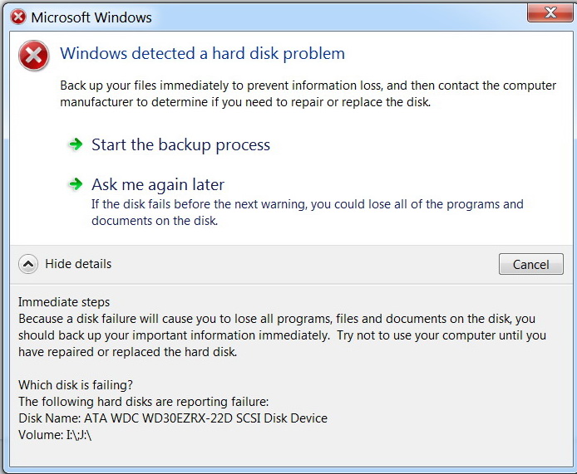The width and height of the screenshot is (577, 474).
Task: Choose Ask me again later
Action: 158,184
